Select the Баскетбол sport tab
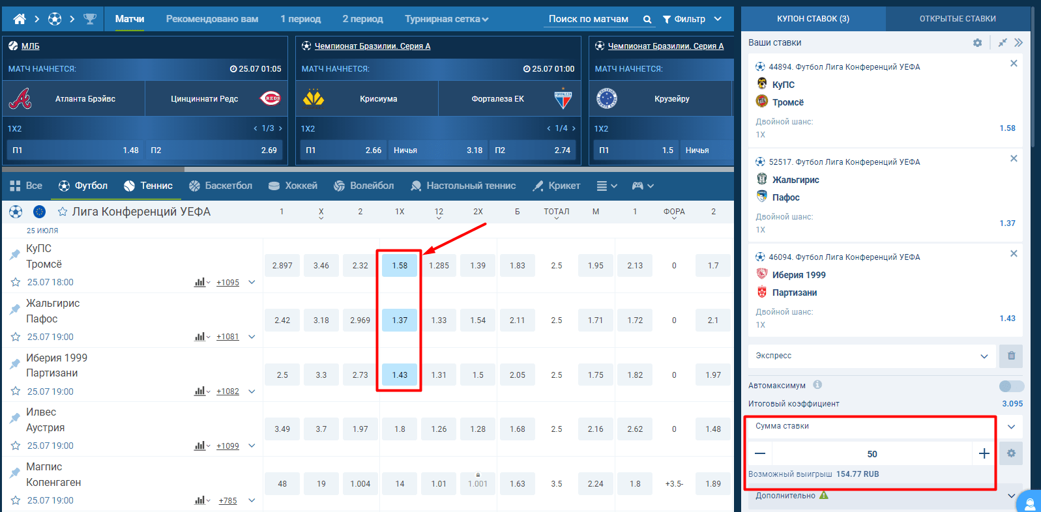The height and width of the screenshot is (512, 1041). 220,186
